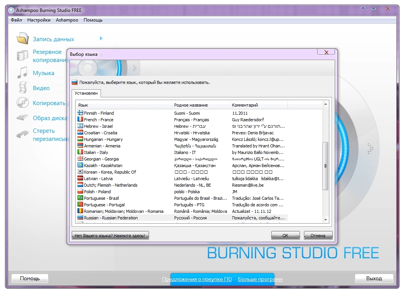
Task: Click the Romania flag icon
Action: [80, 211]
